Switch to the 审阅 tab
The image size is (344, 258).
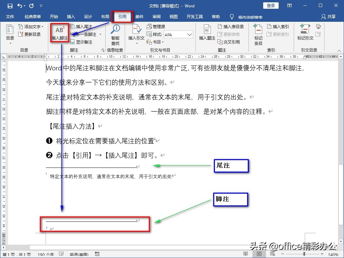click(x=157, y=17)
